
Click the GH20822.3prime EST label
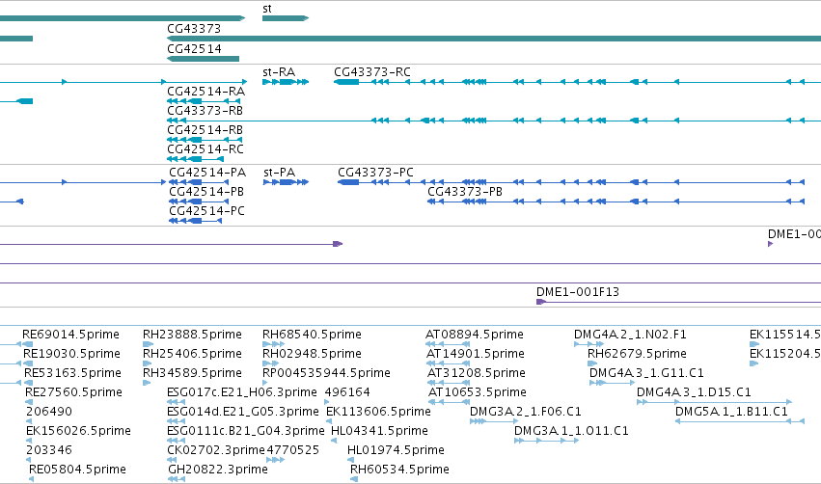point(218,470)
